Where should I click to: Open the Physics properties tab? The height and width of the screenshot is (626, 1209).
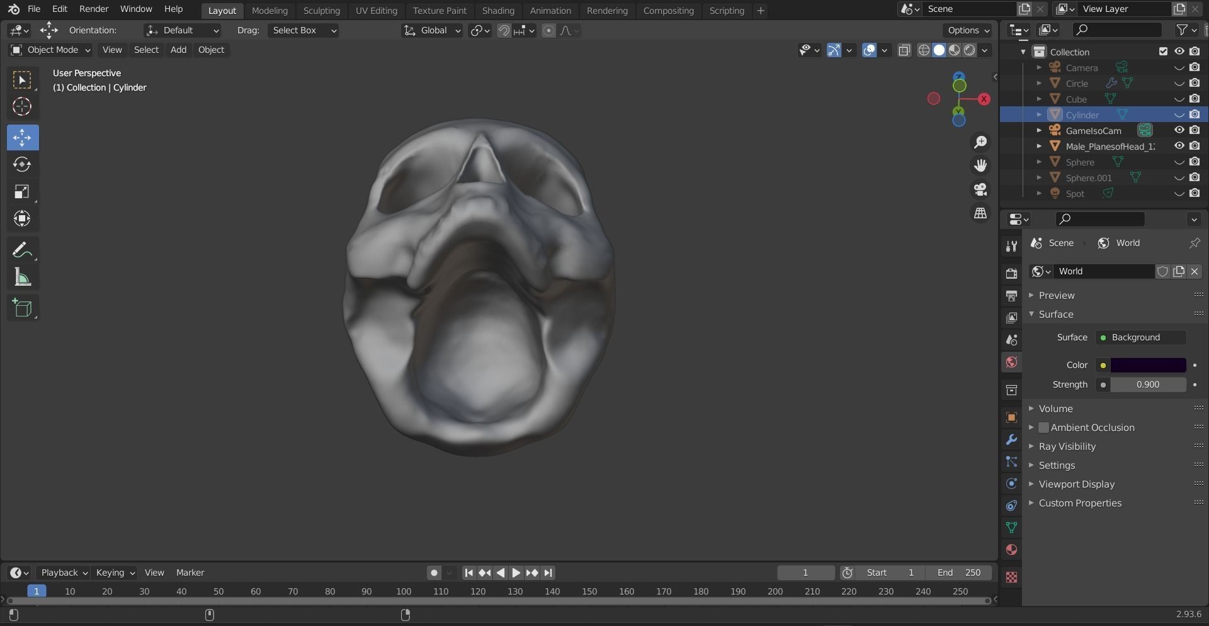[x=1011, y=483]
